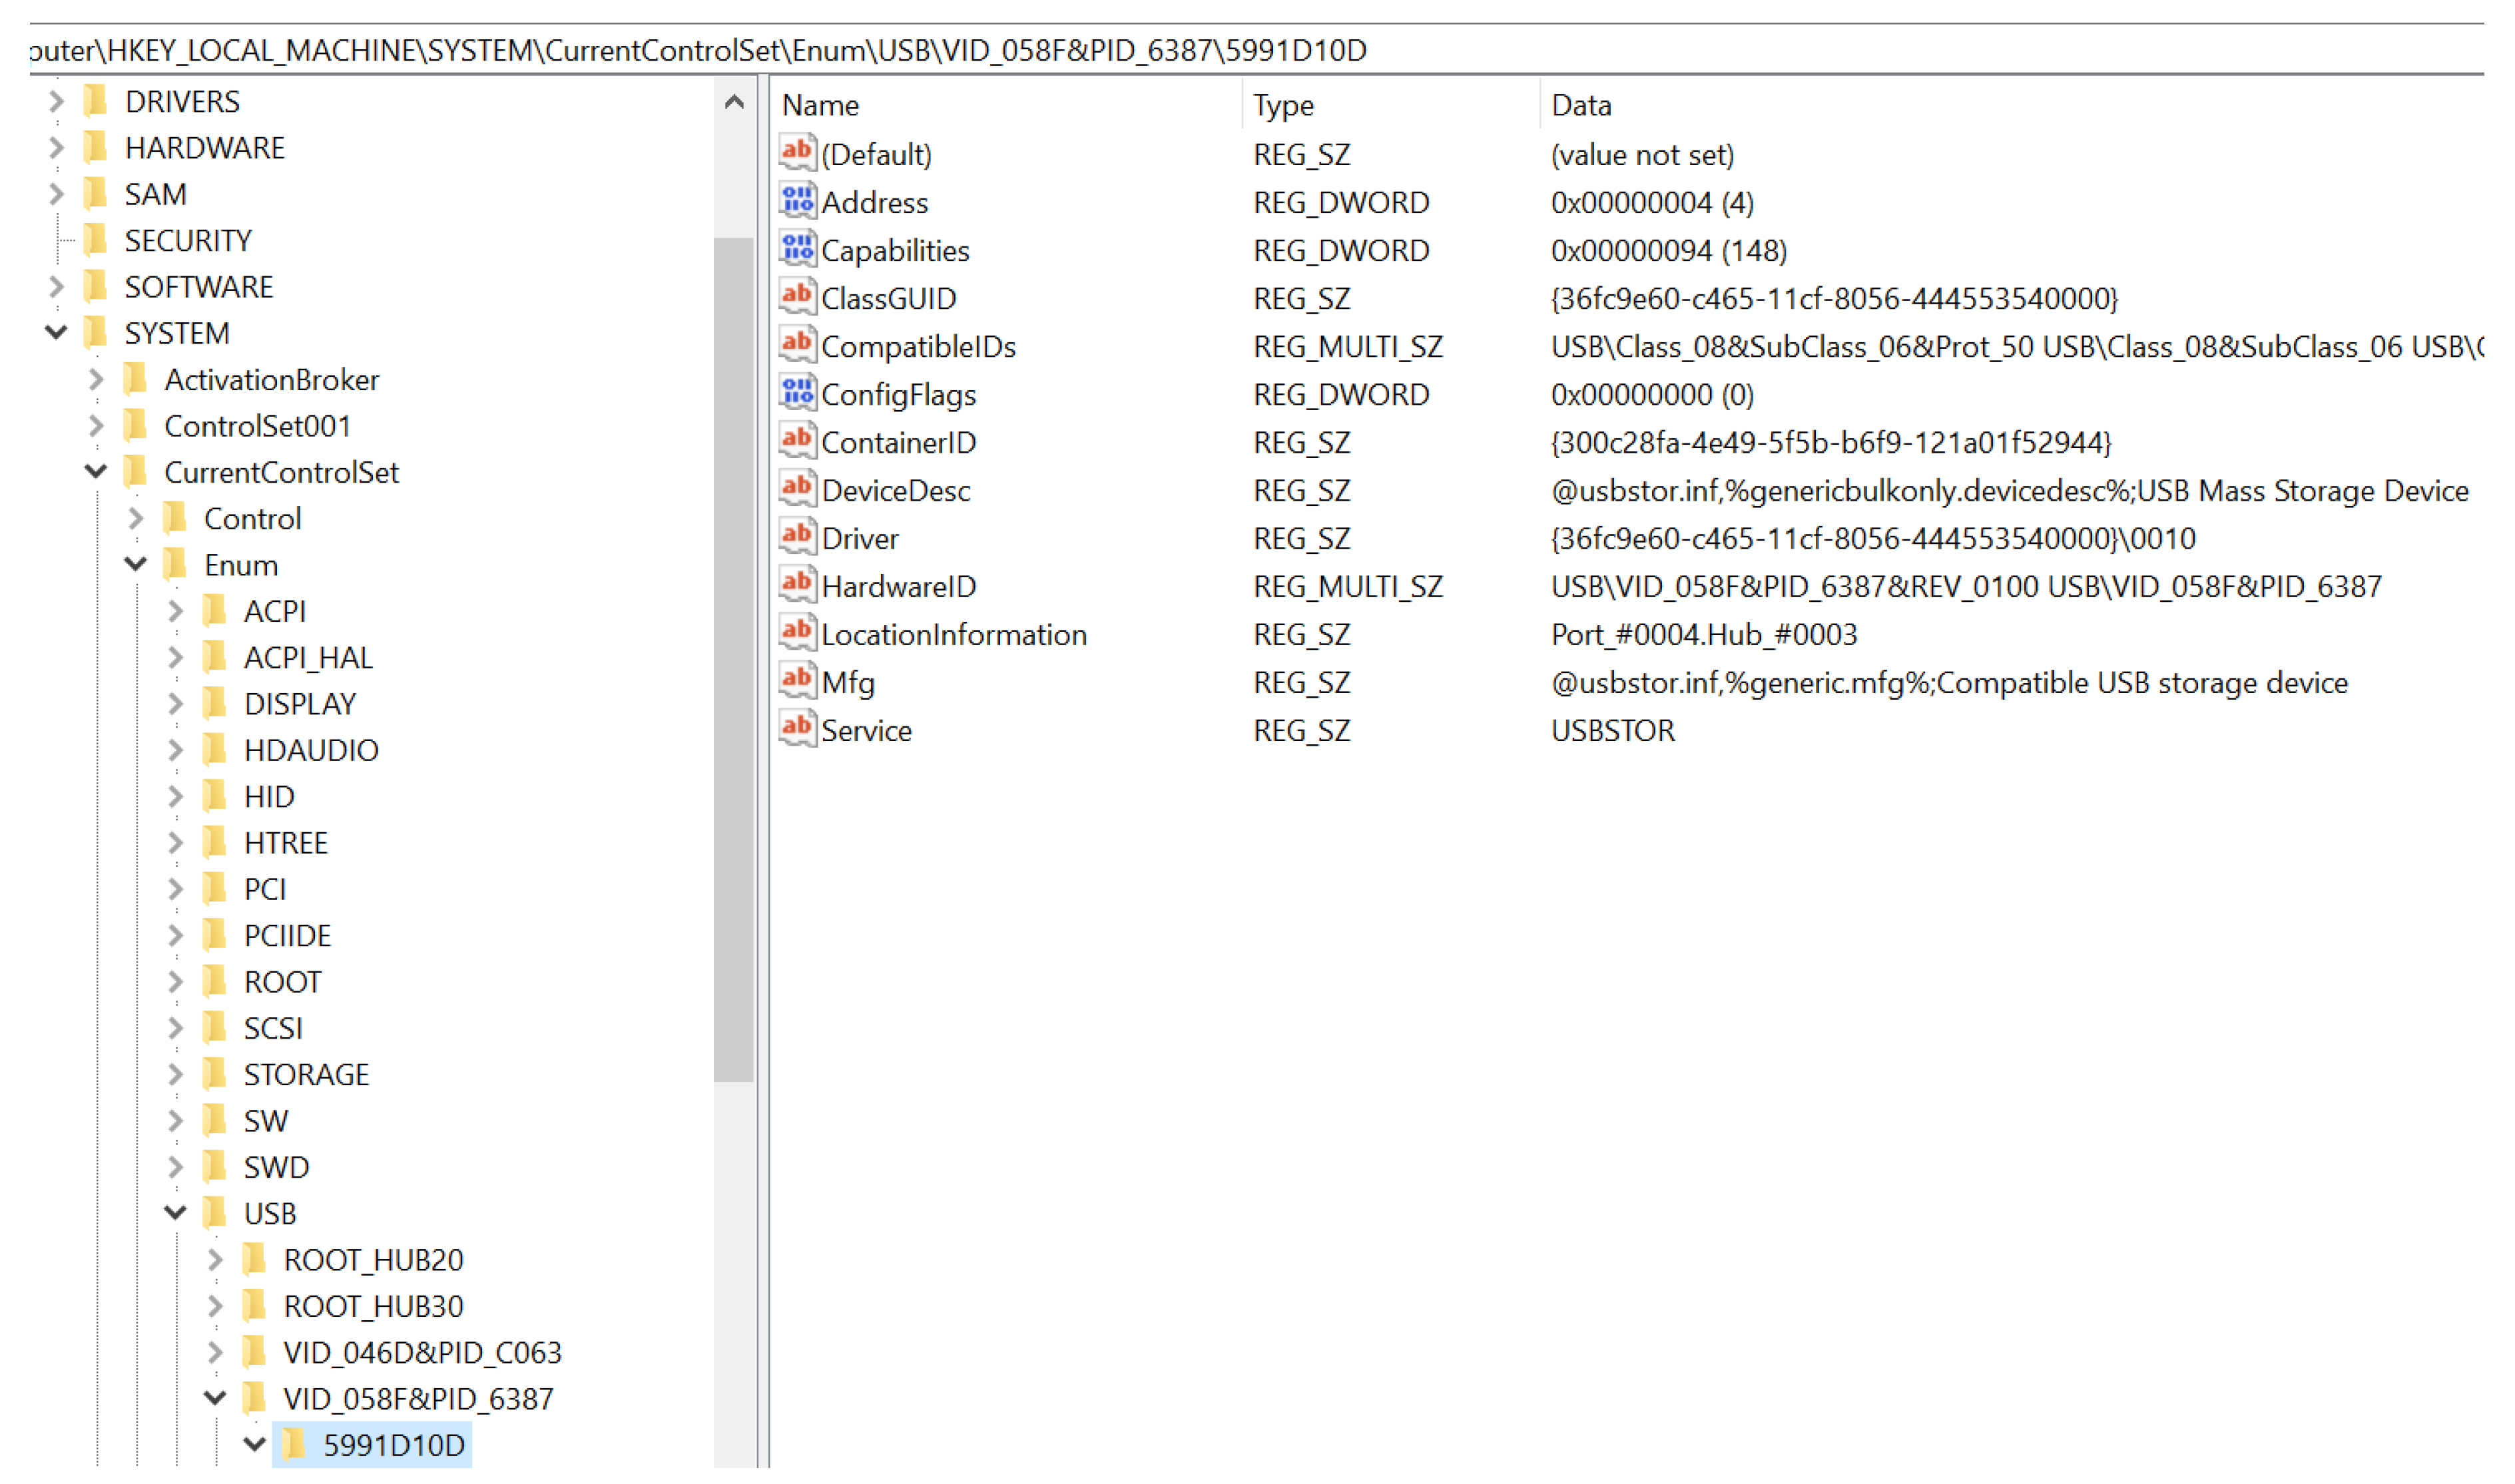This screenshot has height=1484, width=2515.
Task: Click the SECURITY key folder icon
Action: point(96,240)
